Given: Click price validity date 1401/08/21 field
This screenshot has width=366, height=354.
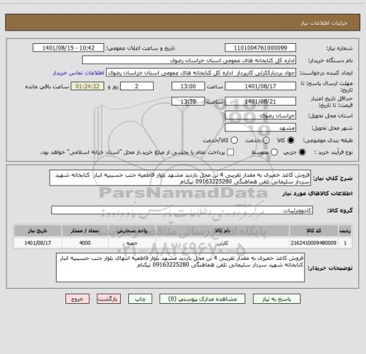Looking at the screenshot, I should [x=261, y=101].
